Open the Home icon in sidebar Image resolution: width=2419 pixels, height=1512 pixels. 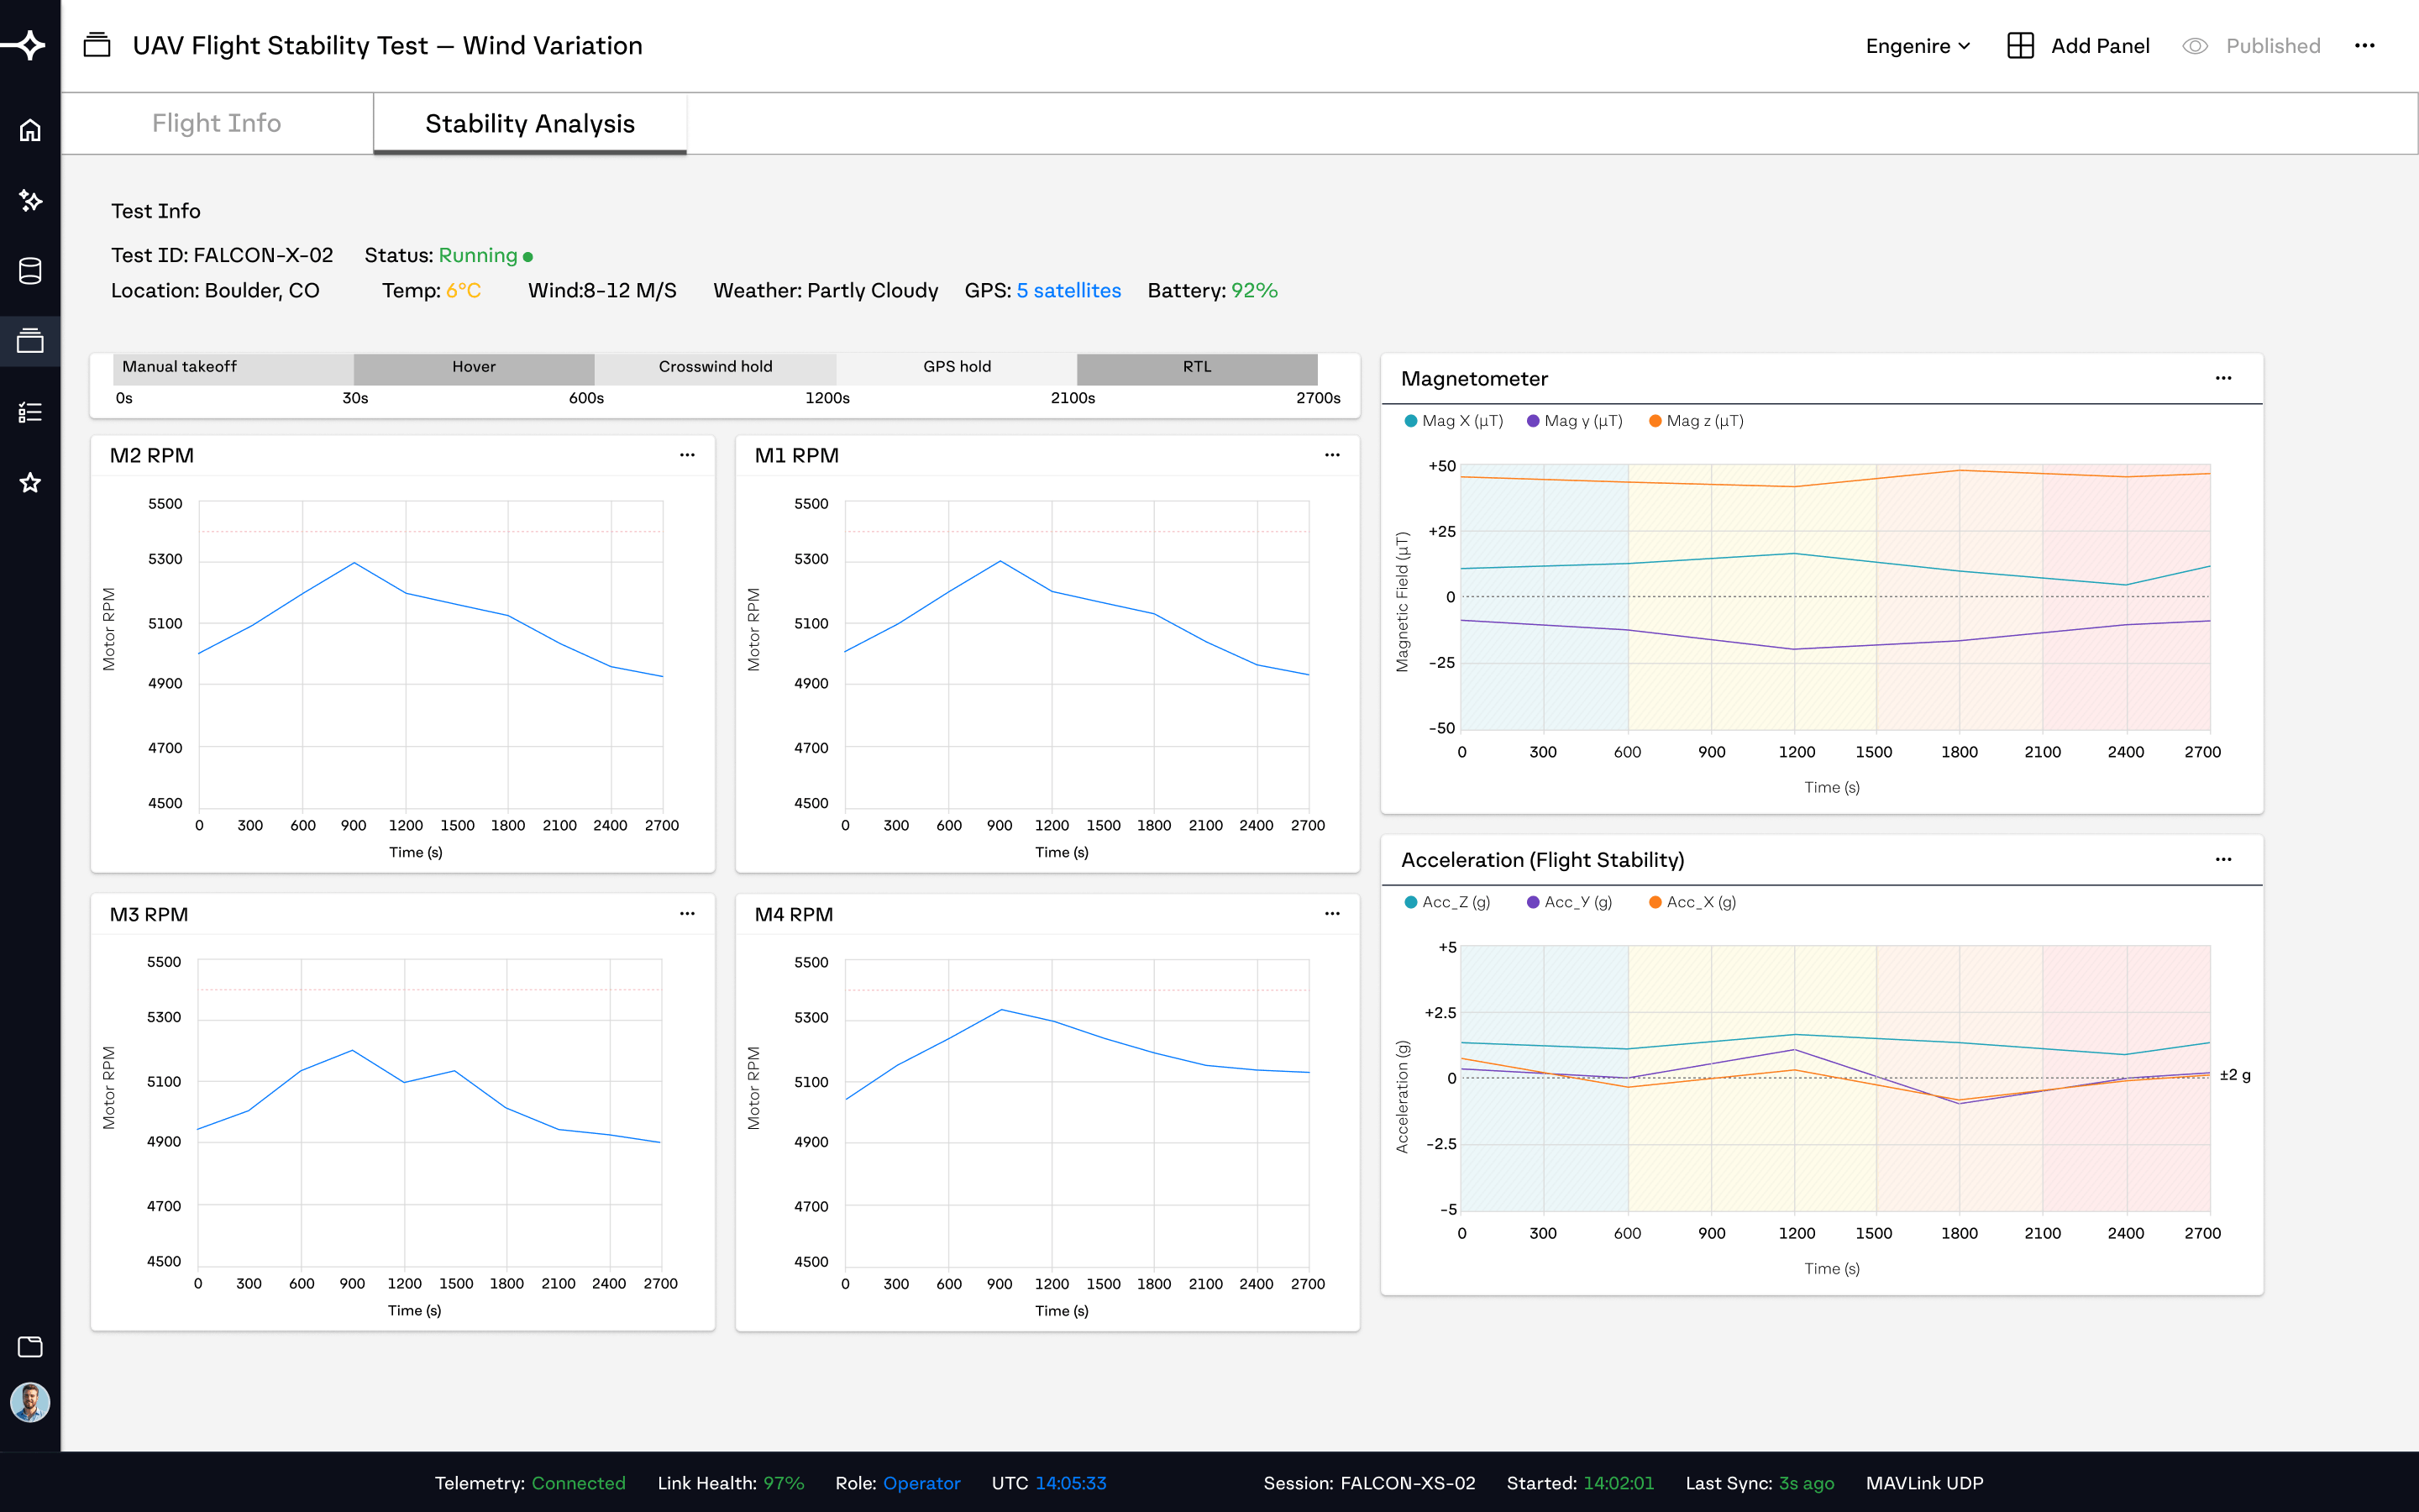(x=30, y=130)
